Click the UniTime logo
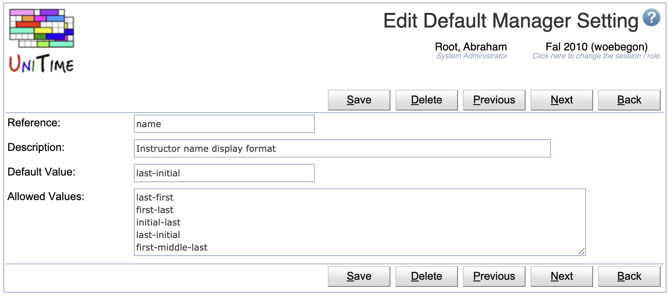669x296 pixels. coord(41,41)
